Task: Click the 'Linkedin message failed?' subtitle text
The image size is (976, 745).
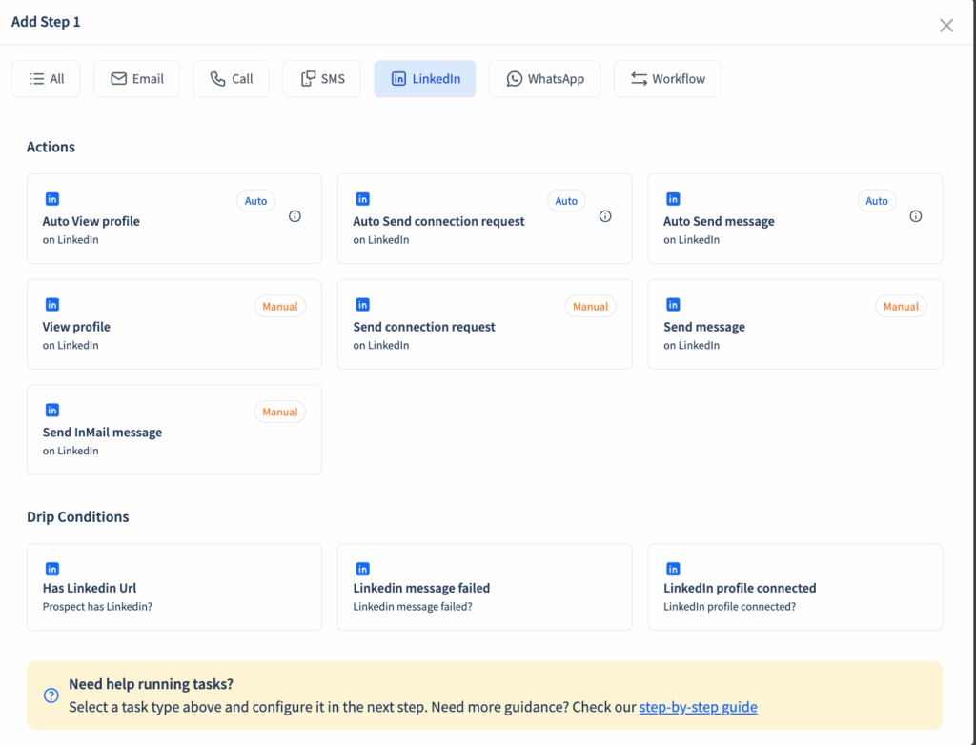Action: [x=413, y=606]
